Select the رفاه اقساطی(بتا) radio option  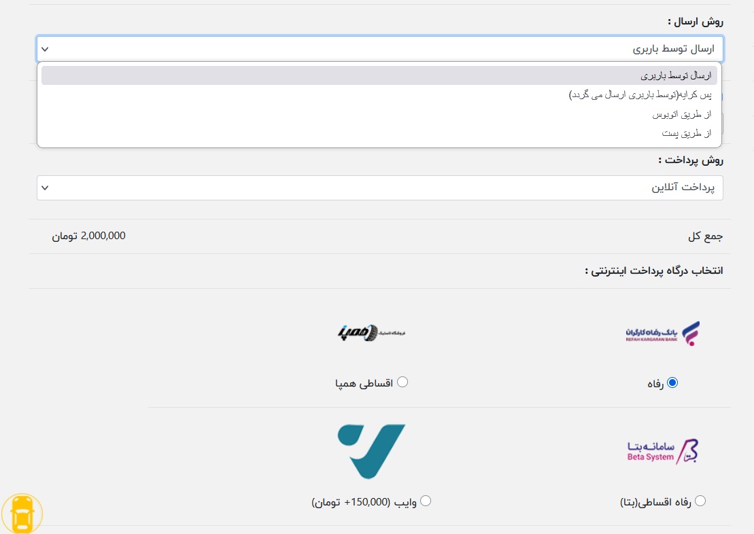pyautogui.click(x=700, y=501)
